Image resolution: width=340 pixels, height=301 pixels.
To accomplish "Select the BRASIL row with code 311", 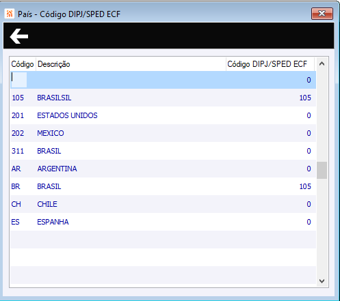I will click(x=163, y=151).
